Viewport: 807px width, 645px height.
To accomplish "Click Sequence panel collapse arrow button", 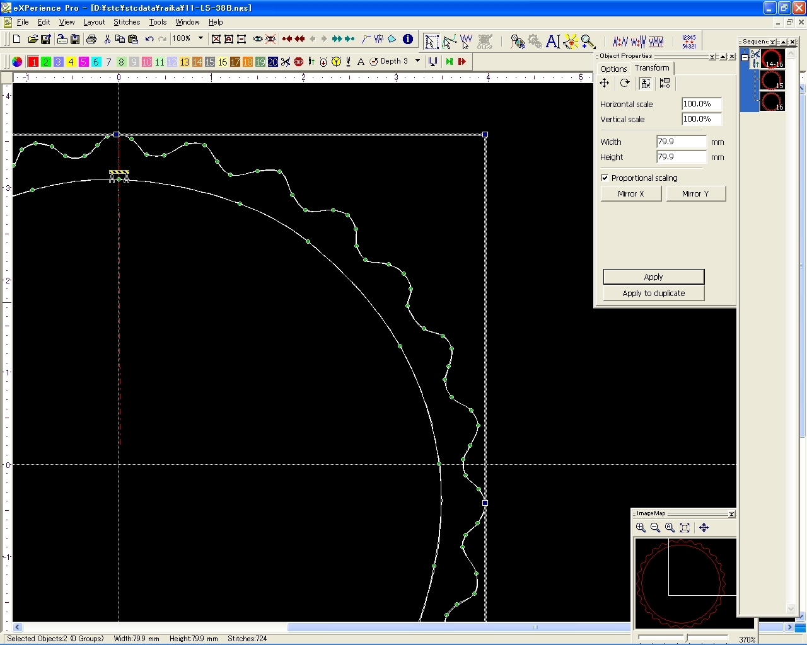I will (x=783, y=42).
